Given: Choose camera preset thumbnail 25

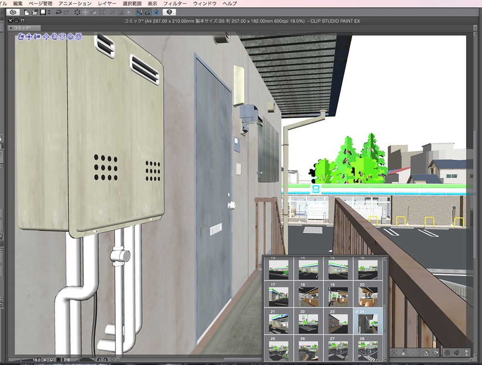Looking at the screenshot, I should pos(279,348).
